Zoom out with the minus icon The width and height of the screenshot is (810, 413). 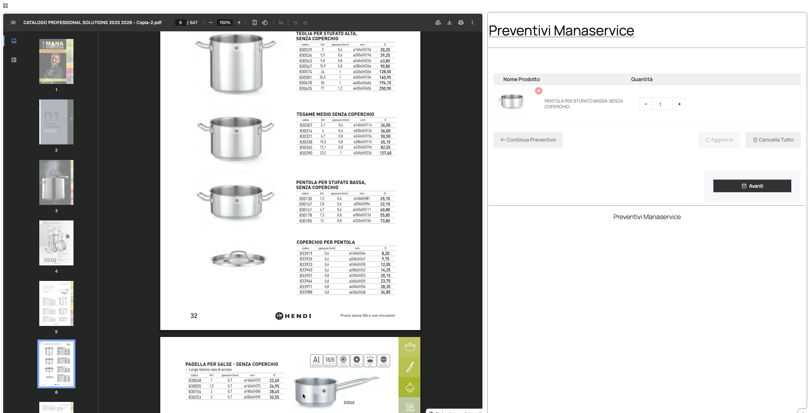[x=211, y=22]
